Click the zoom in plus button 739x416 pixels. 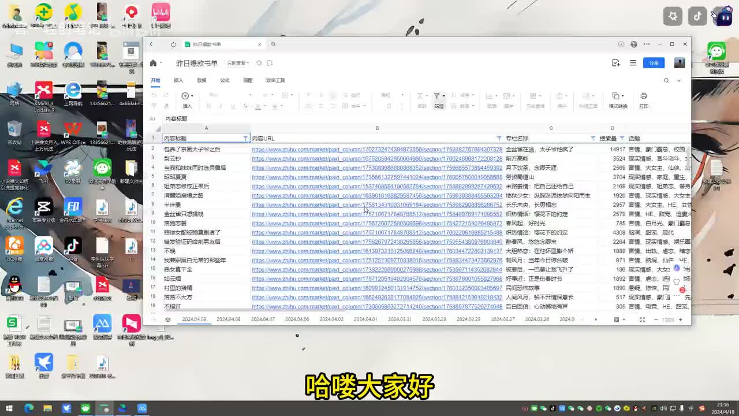[680, 320]
